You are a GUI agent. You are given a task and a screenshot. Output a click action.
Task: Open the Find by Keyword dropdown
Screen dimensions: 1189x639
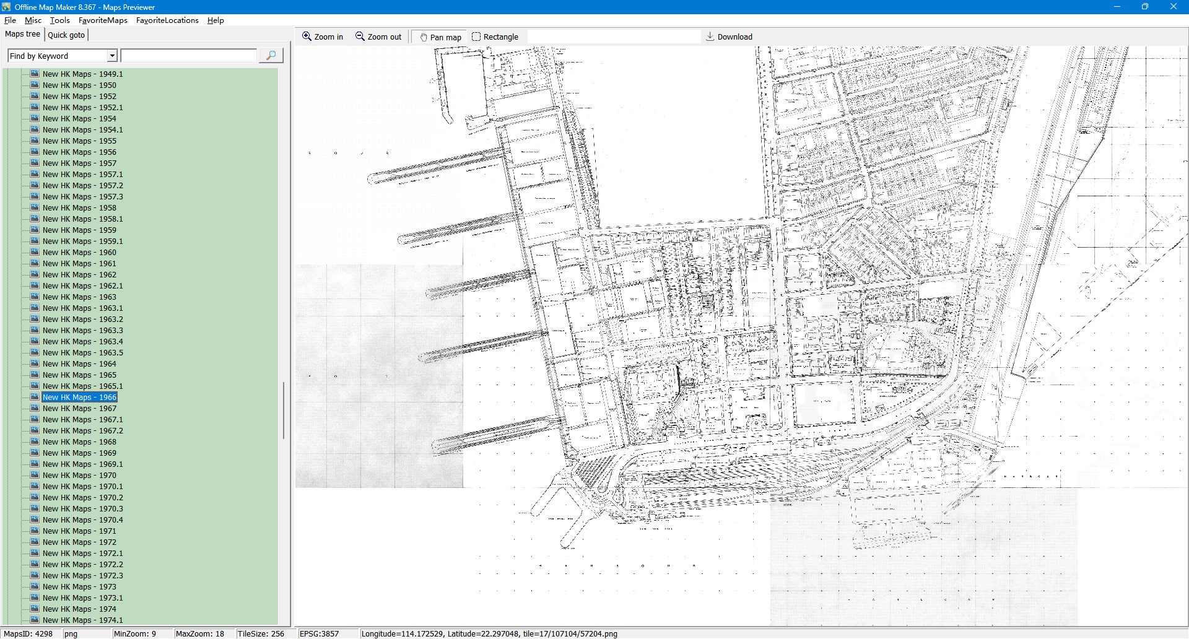point(112,56)
